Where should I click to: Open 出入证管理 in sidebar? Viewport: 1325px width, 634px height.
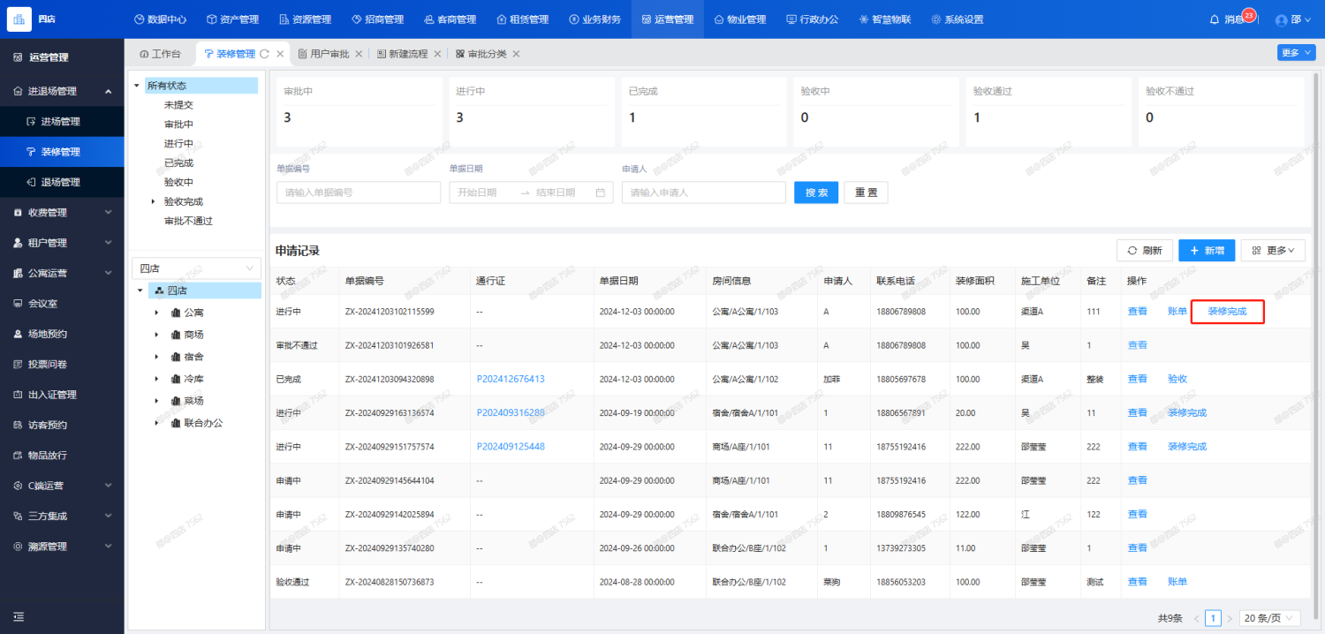coord(62,395)
